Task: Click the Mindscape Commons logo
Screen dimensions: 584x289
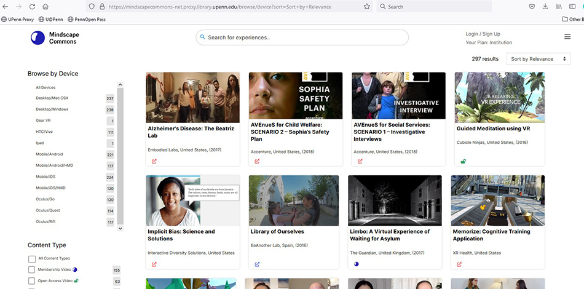Action: coord(55,38)
